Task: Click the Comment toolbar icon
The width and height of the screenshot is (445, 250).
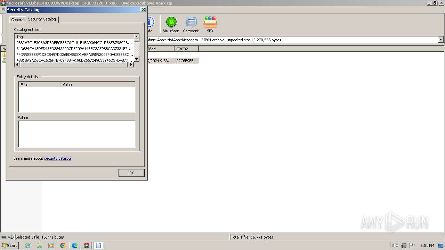Action: (x=191, y=25)
